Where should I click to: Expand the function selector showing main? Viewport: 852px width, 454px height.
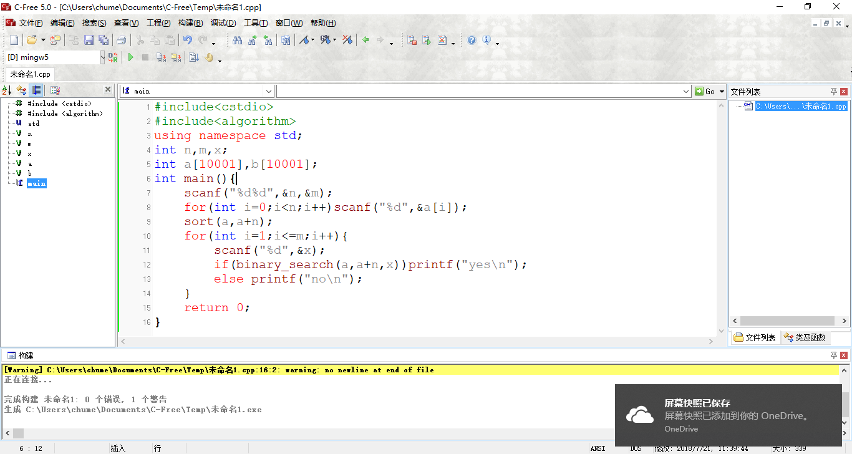pyautogui.click(x=269, y=91)
